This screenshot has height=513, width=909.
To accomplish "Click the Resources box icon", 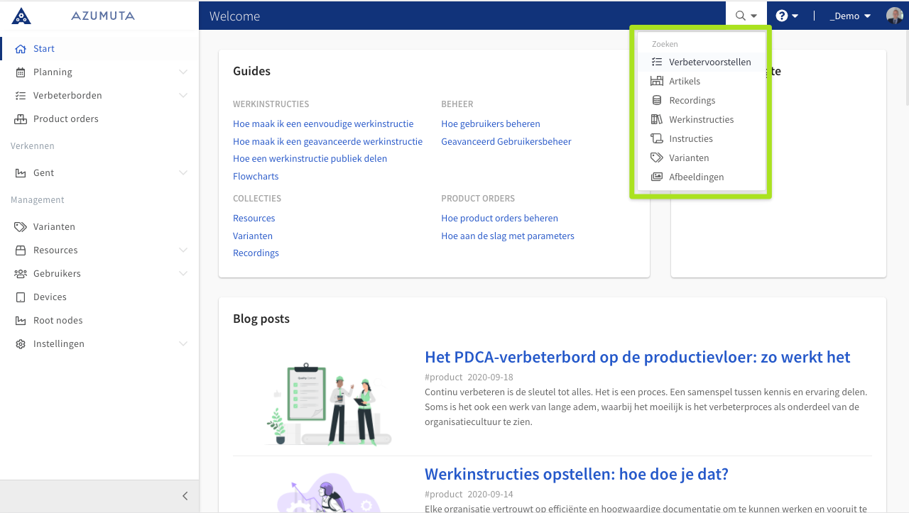I will point(20,250).
